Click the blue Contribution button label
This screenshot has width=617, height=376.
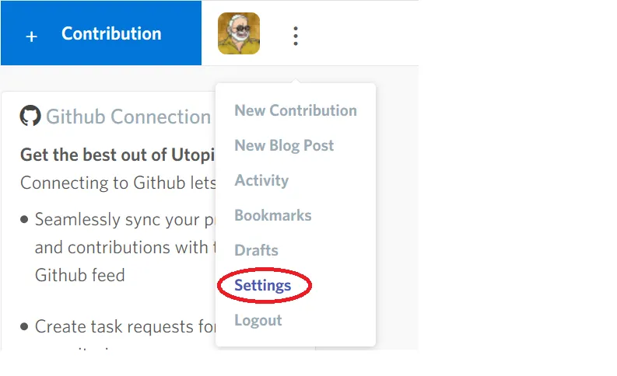point(111,33)
